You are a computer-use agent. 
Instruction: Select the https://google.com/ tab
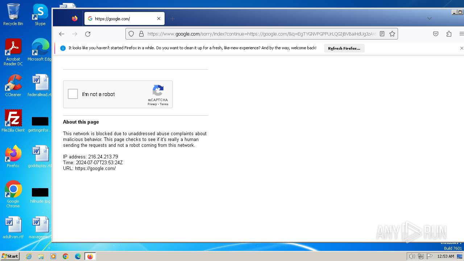[x=124, y=18]
